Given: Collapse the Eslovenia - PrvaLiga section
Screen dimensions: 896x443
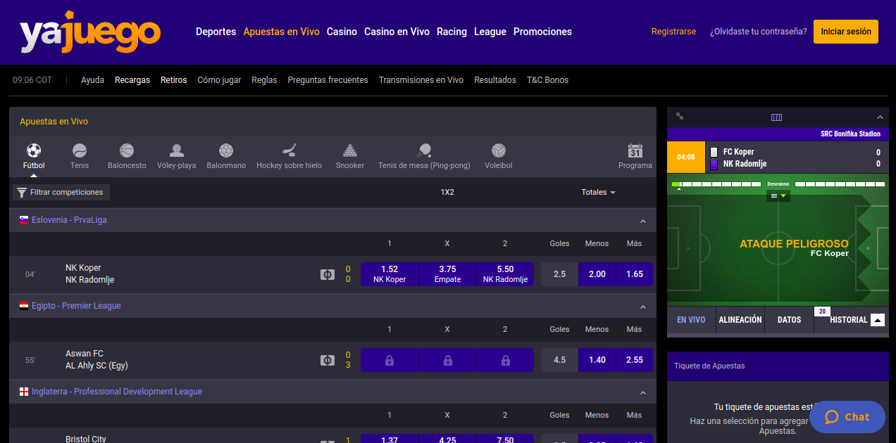Looking at the screenshot, I should (x=642, y=221).
